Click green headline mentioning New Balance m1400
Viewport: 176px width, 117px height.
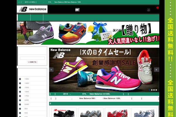point(104,94)
